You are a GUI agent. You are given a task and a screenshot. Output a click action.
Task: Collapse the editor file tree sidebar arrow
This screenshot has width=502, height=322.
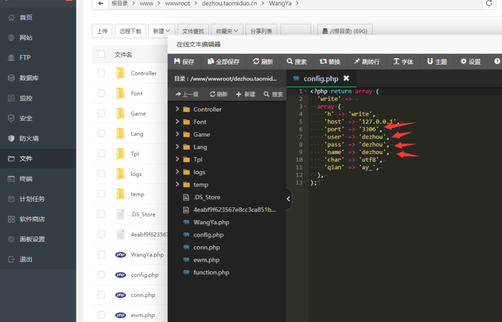point(289,199)
